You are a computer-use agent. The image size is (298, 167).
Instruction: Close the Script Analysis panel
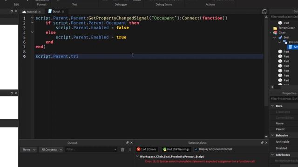tap(266, 142)
